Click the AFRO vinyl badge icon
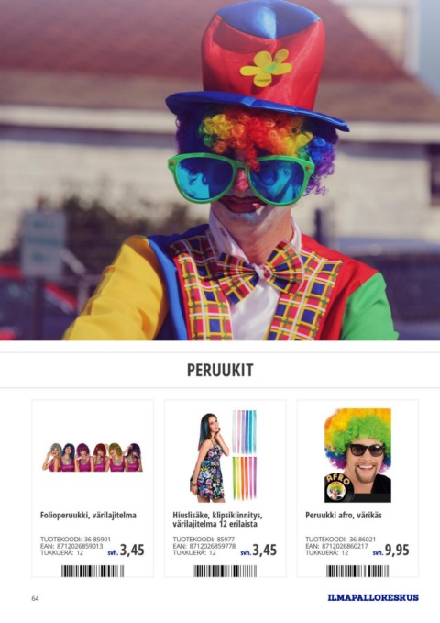 point(338,487)
